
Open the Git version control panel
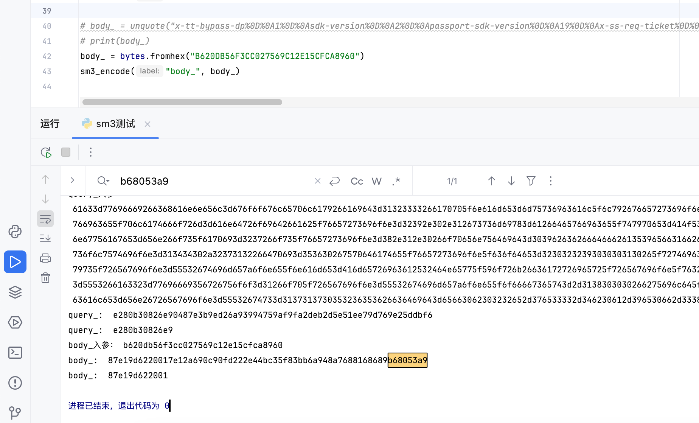pyautogui.click(x=15, y=412)
